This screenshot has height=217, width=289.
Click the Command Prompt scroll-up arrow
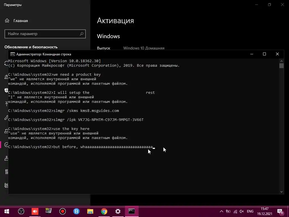coord(281,61)
